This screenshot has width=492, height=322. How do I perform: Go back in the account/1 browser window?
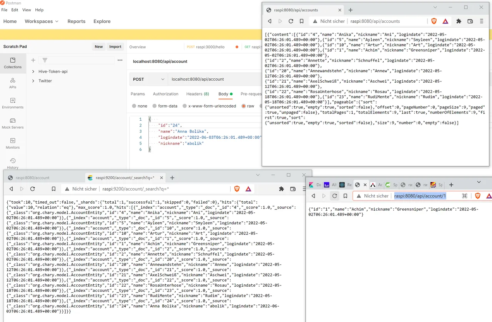(313, 196)
